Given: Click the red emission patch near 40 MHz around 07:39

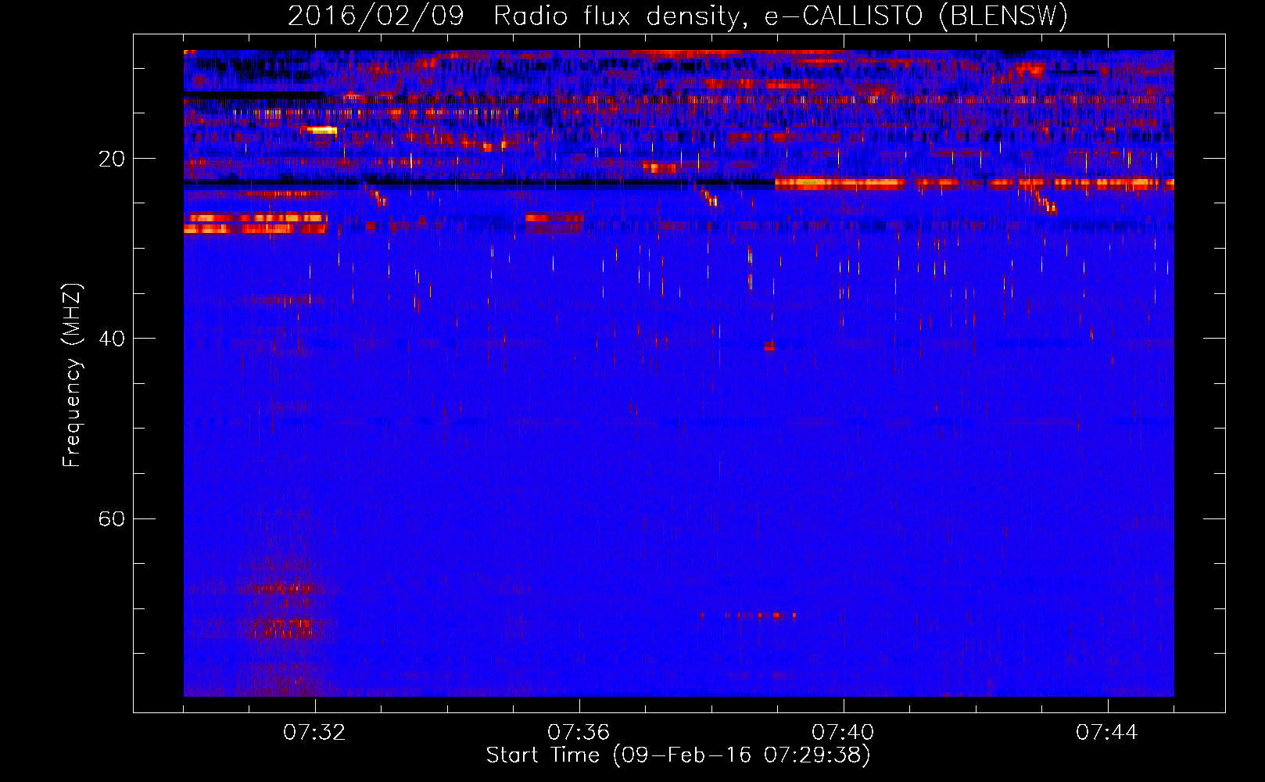Looking at the screenshot, I should click(x=769, y=346).
